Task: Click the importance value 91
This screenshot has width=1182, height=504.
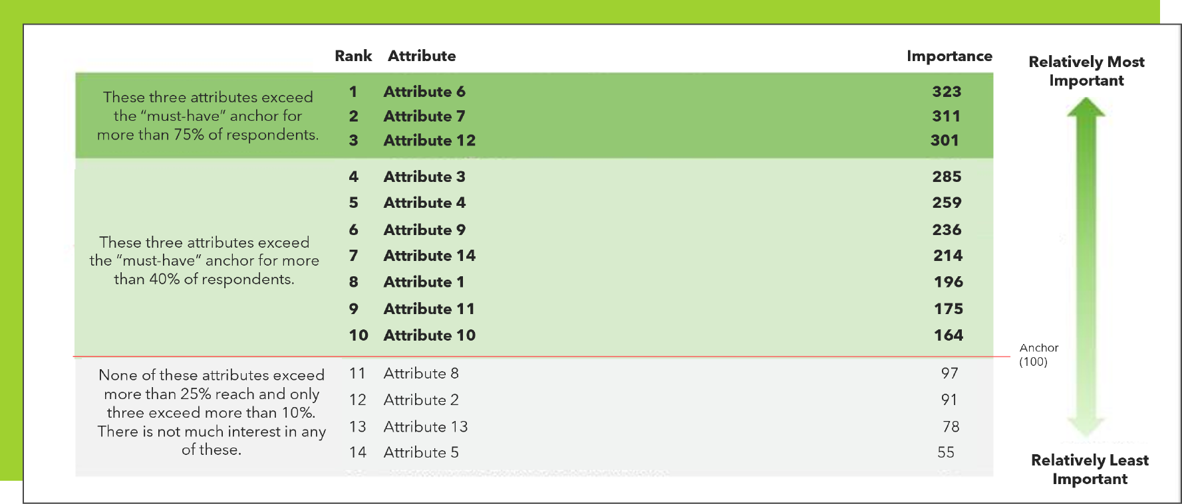Action: pos(949,400)
